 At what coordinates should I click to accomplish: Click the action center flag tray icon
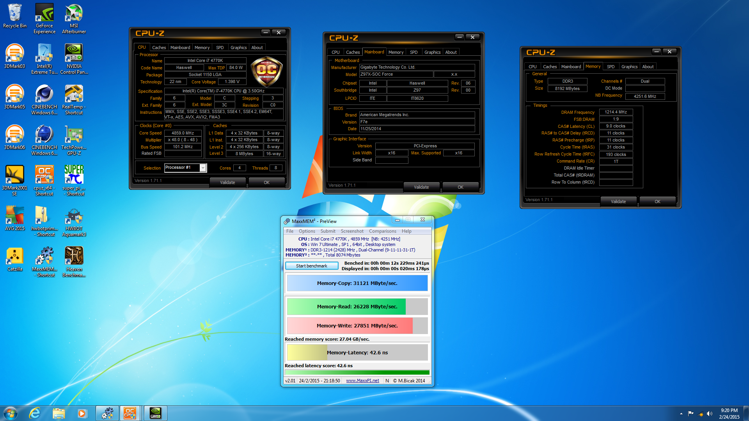(x=690, y=414)
